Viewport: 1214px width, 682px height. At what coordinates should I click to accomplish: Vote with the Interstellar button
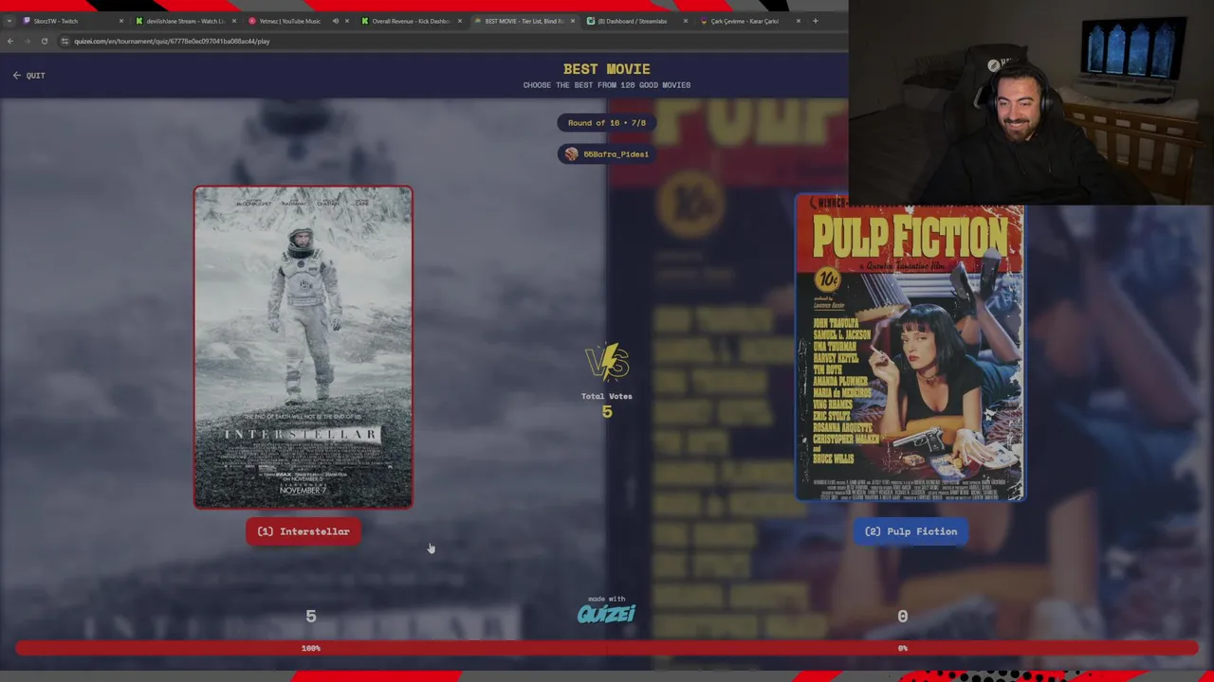(303, 531)
